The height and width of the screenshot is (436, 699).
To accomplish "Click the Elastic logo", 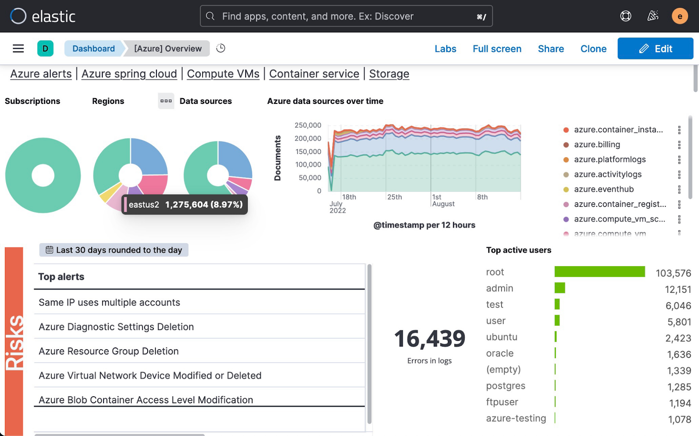I will pos(43,16).
